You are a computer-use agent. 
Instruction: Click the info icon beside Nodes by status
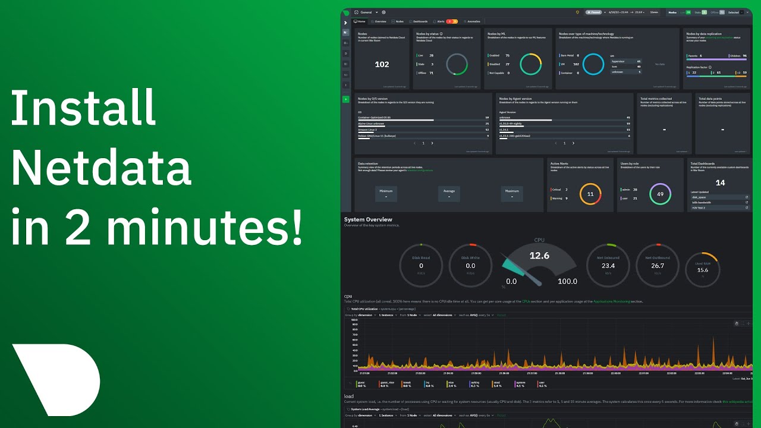click(x=441, y=34)
